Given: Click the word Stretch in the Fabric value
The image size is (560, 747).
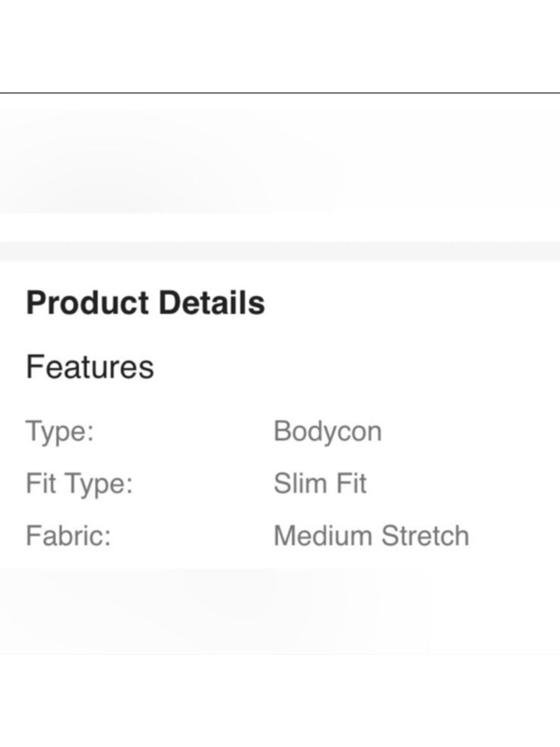Looking at the screenshot, I should [x=425, y=536].
